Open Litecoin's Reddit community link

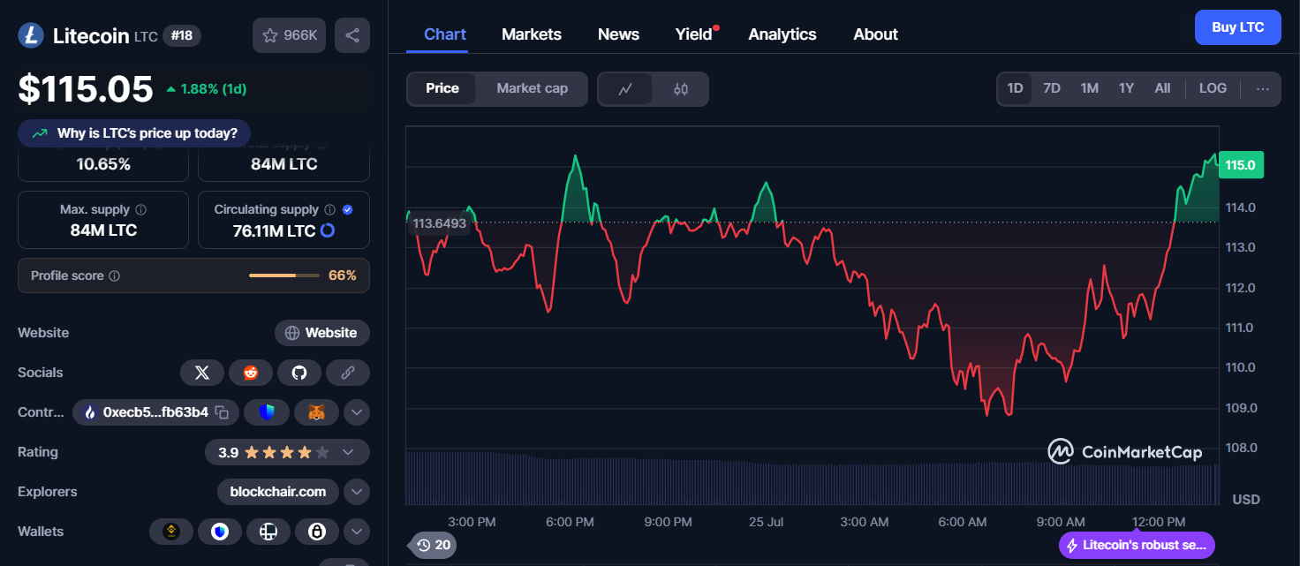coord(251,373)
